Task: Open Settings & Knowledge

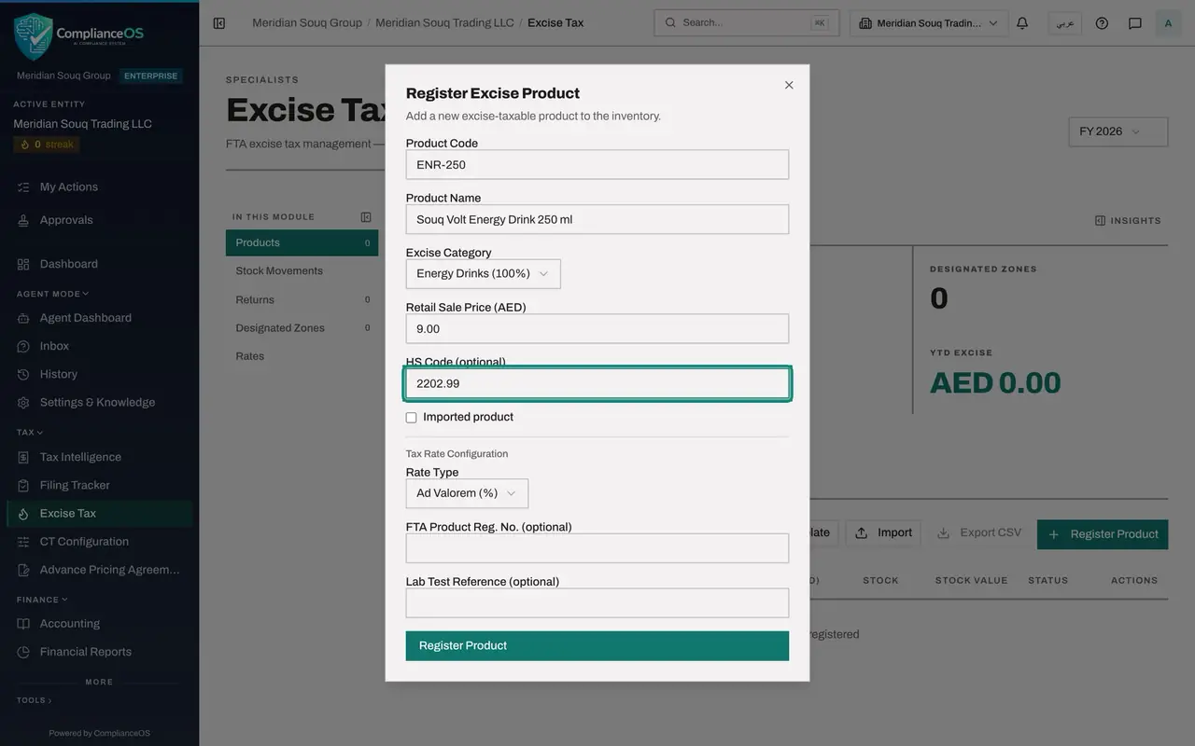Action: point(97,403)
